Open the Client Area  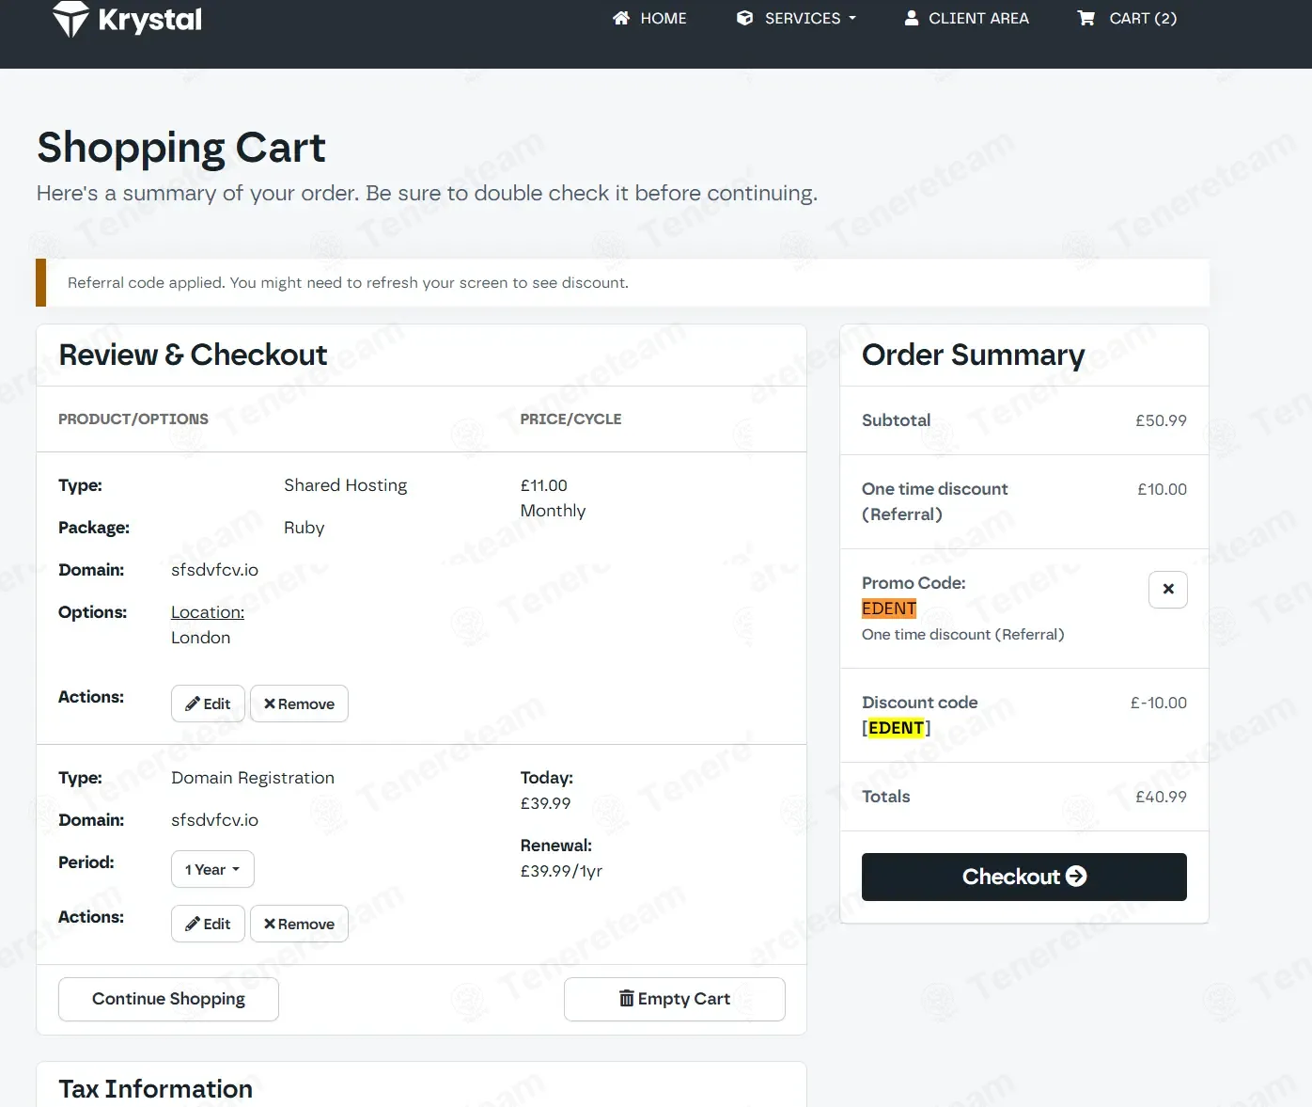click(x=966, y=18)
